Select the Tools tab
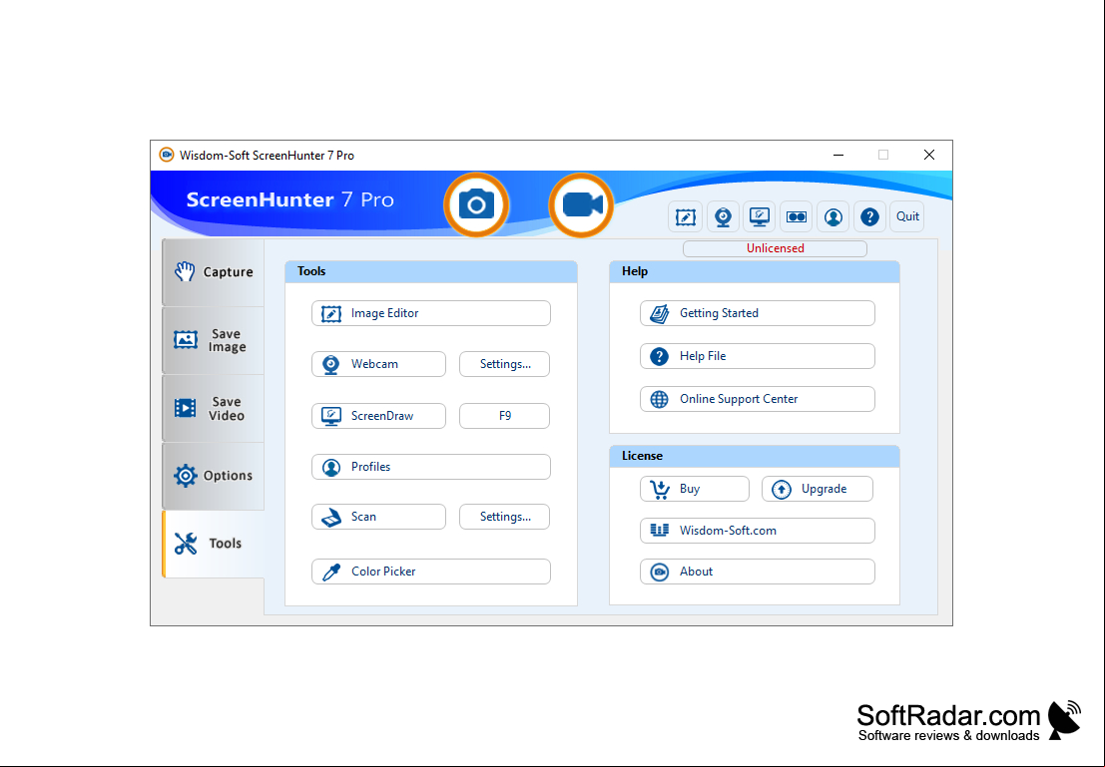This screenshot has height=767, width=1105. [213, 544]
